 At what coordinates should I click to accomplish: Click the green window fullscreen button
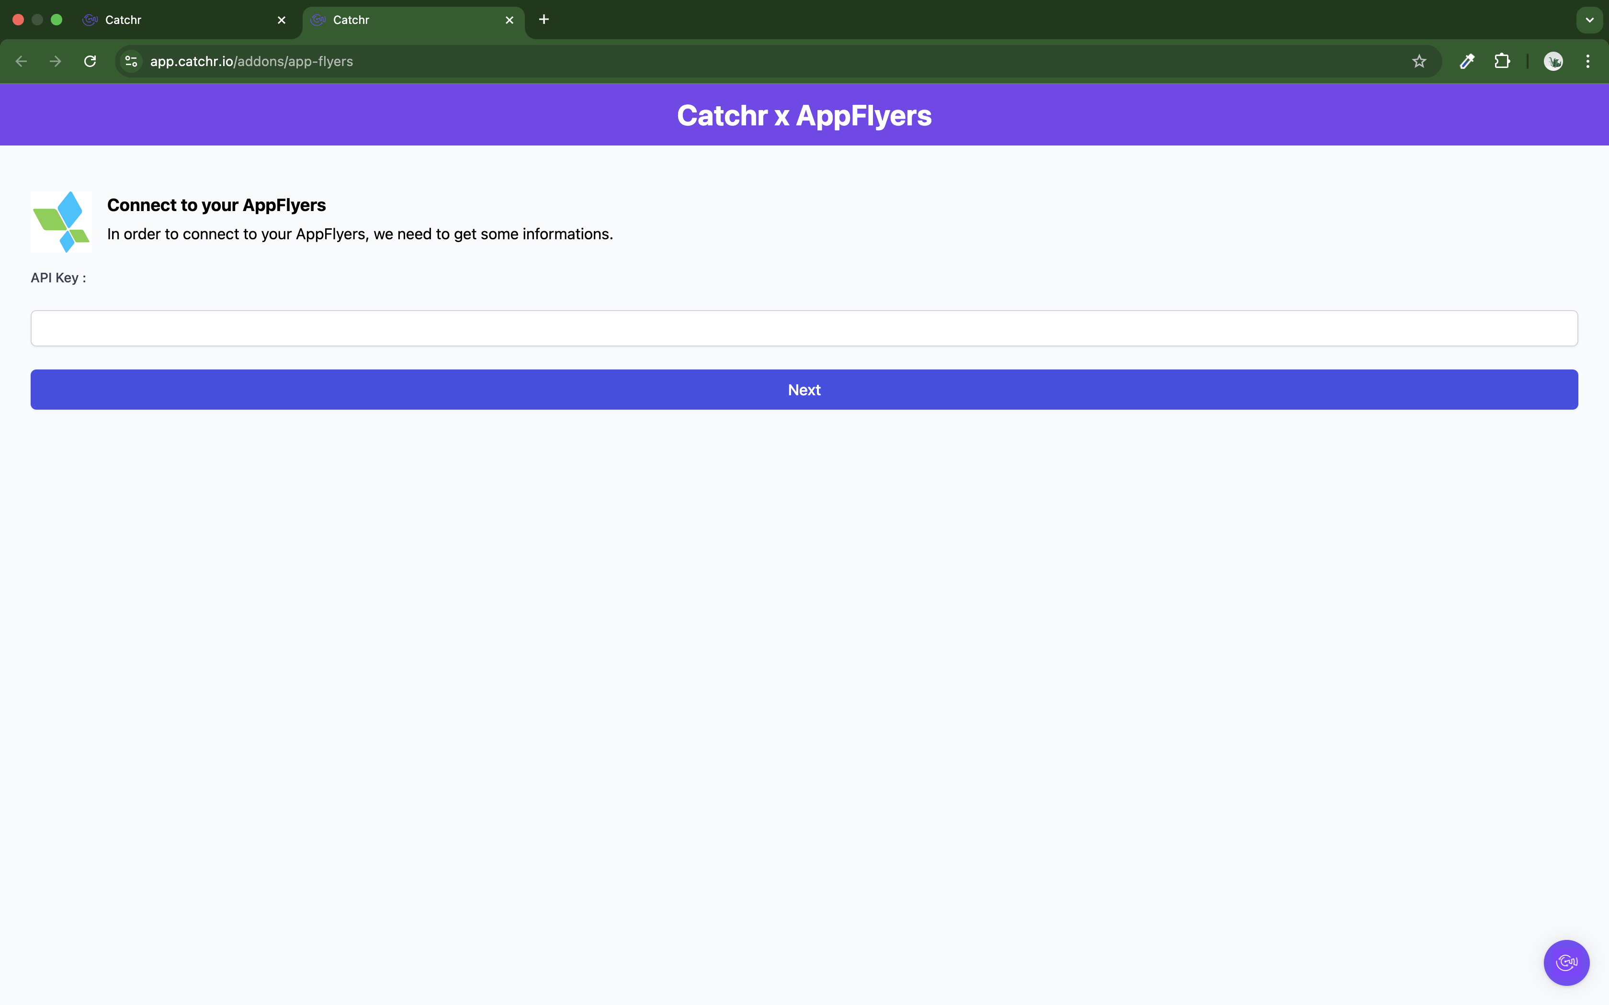click(57, 20)
